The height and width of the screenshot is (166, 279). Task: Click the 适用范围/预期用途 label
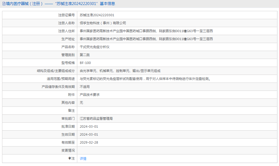61,79
